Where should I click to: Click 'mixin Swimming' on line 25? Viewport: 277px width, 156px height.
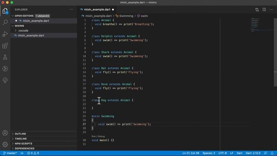coord(103,116)
